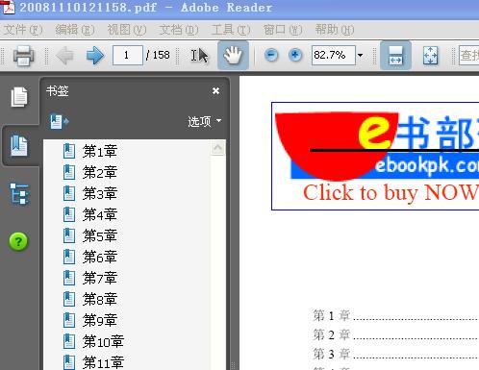Select bookmark 第6章

point(100,257)
